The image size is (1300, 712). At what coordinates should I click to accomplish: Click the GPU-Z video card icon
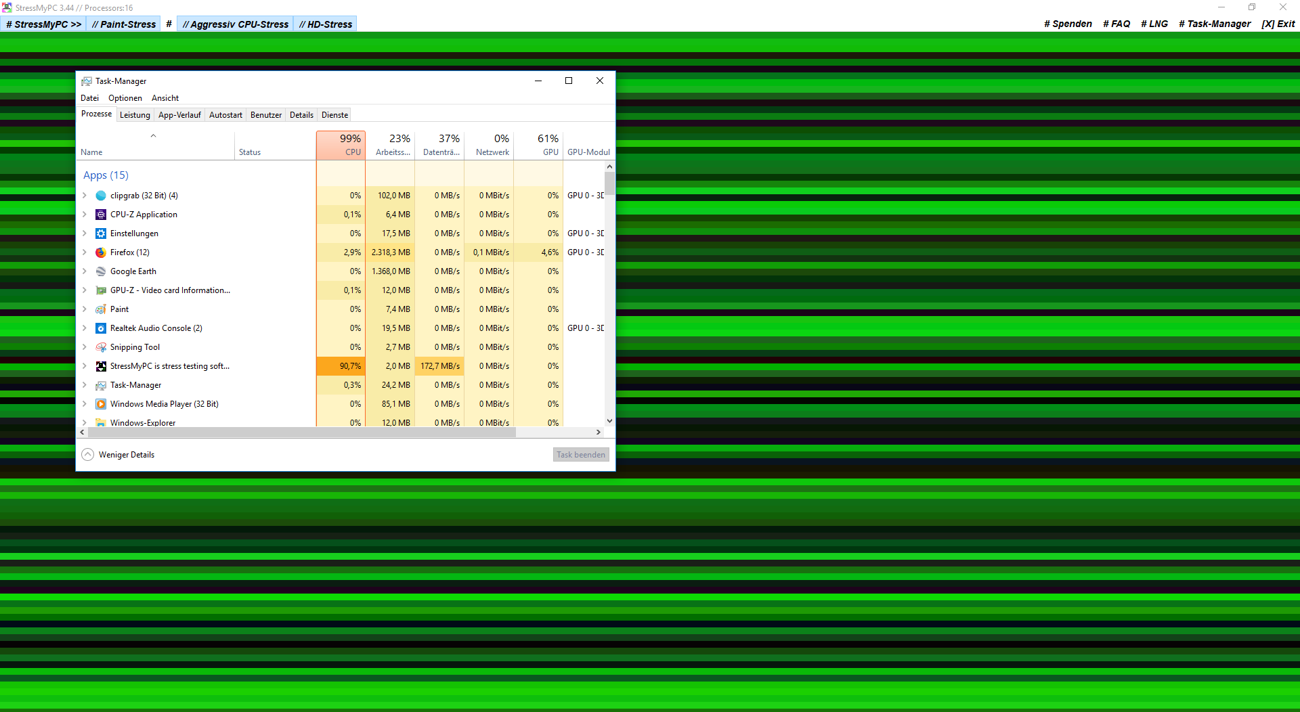click(101, 290)
